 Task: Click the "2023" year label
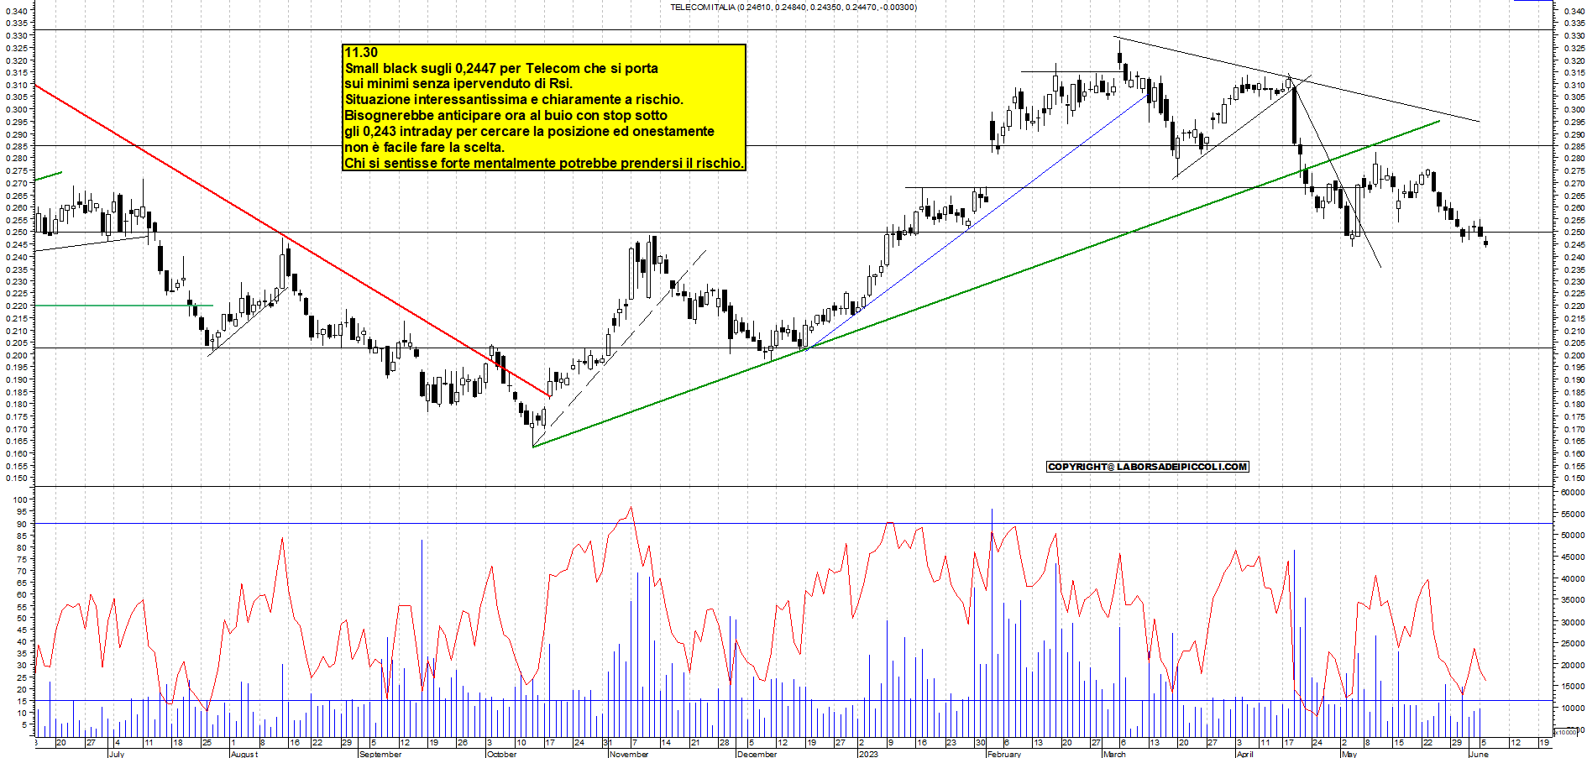coord(868,754)
